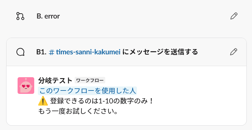Click the にメッセージを送信する step text
This screenshot has height=130, width=252.
pos(160,52)
